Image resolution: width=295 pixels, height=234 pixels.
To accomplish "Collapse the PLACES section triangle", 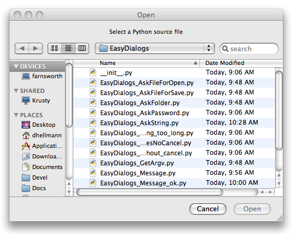I will tap(16, 115).
